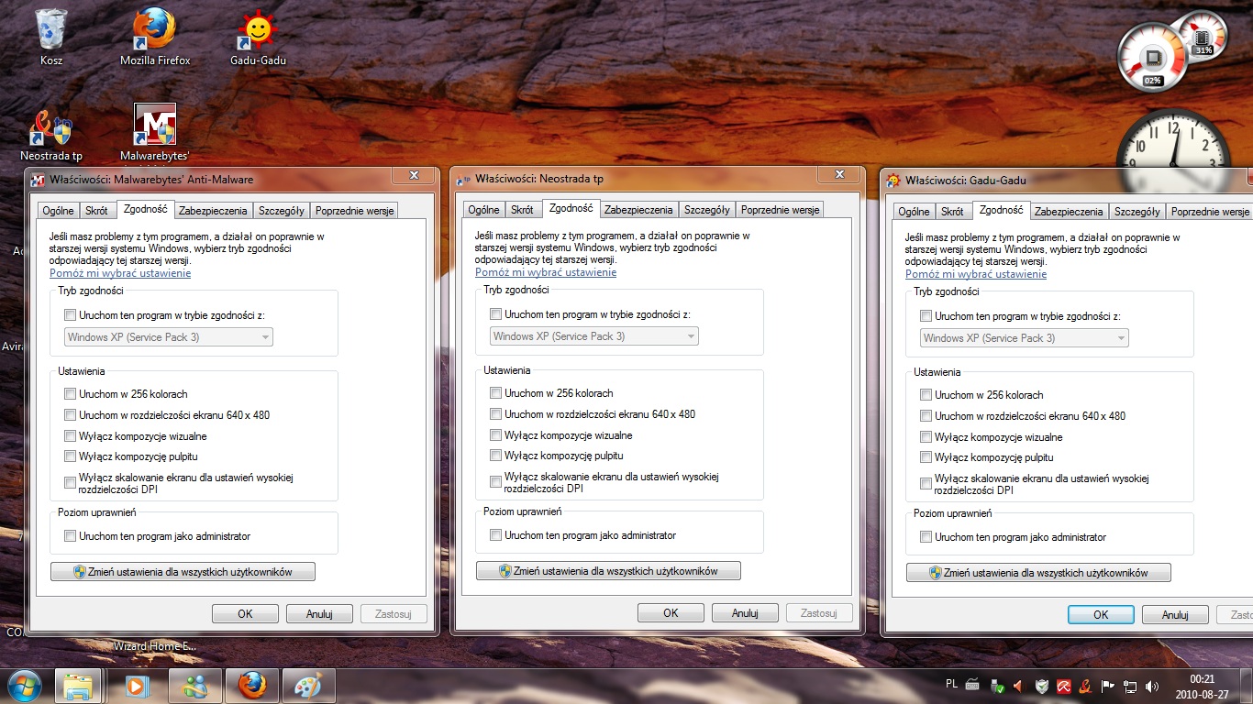Open Zabezpieczenia tab in Neostrada tp window
1253x704 pixels.
point(639,210)
